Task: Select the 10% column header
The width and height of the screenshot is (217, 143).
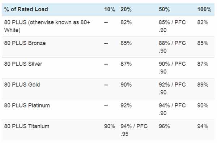Action: point(110,9)
